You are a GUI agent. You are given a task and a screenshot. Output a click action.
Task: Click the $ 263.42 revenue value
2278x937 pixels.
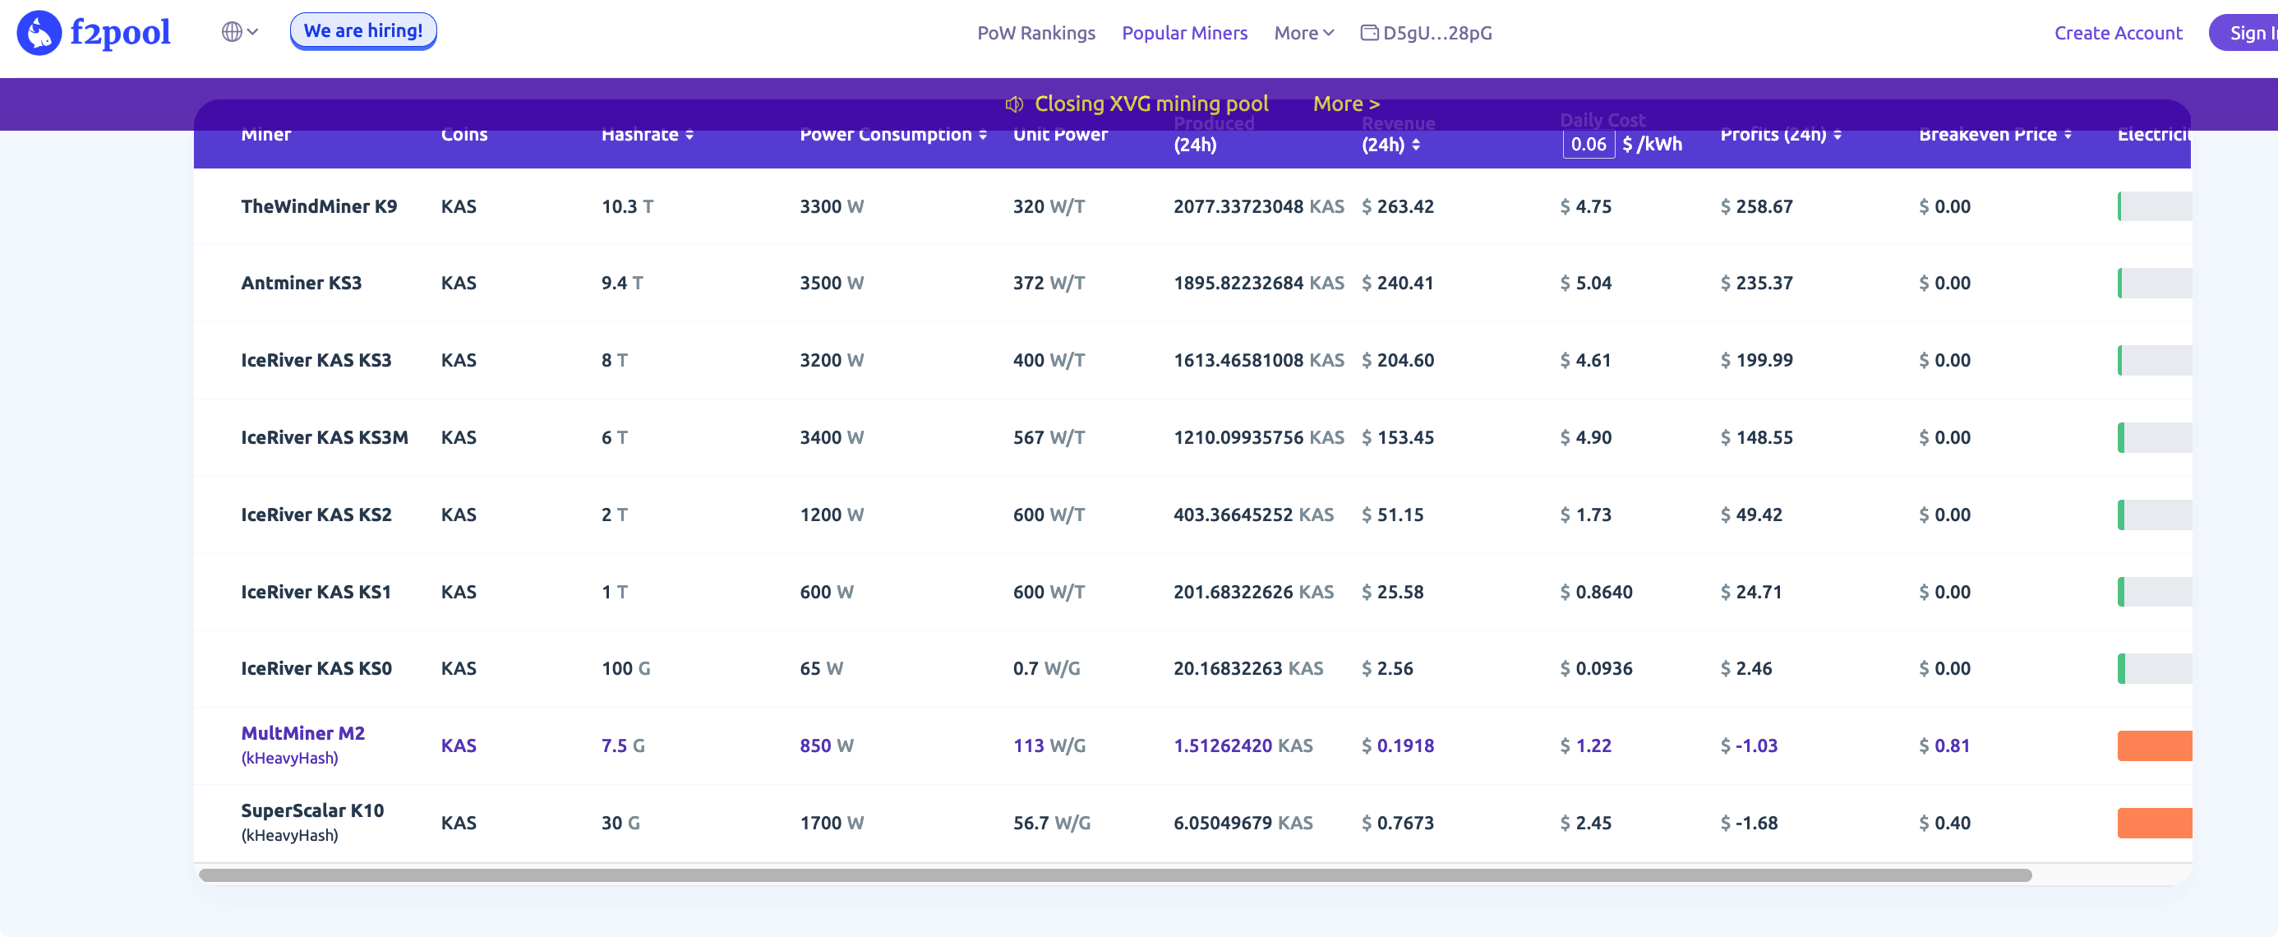(1397, 206)
